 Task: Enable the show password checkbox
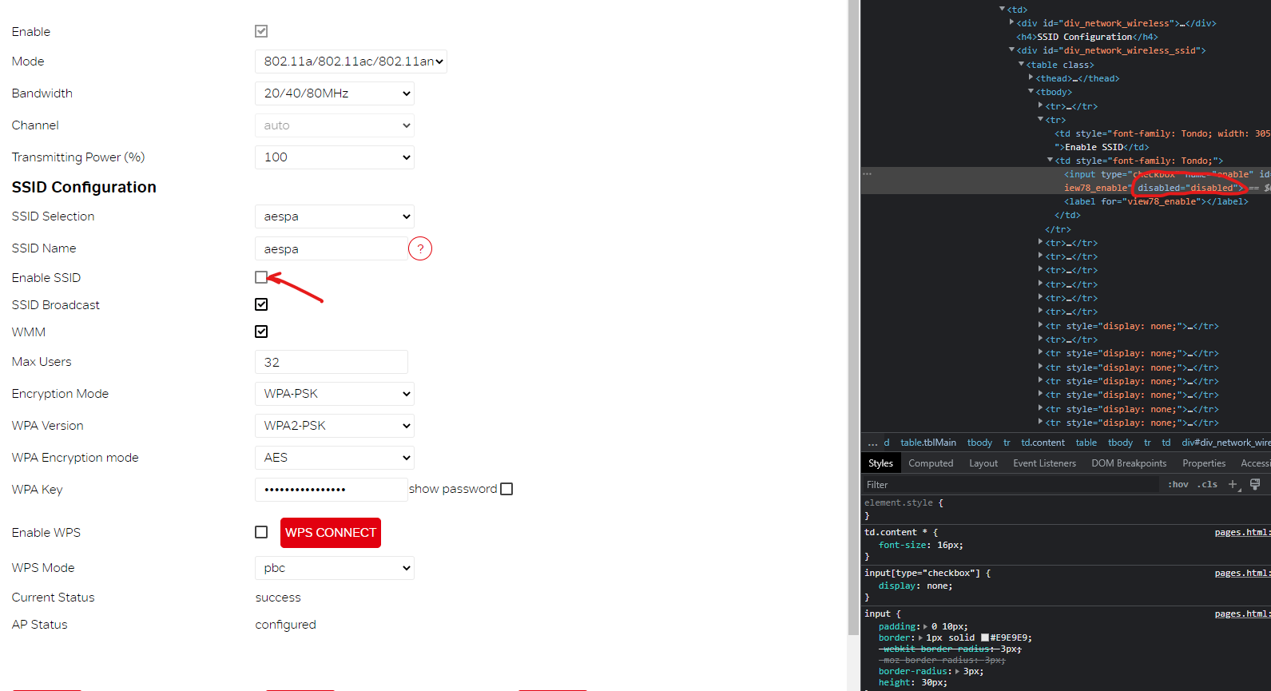(506, 489)
